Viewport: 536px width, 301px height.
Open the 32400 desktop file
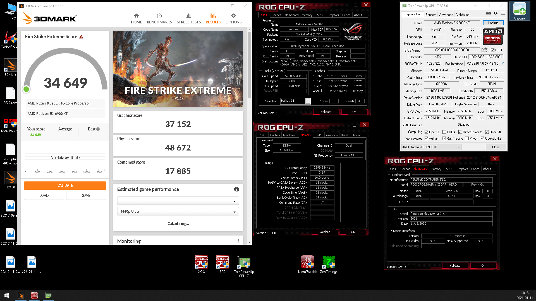10,180
